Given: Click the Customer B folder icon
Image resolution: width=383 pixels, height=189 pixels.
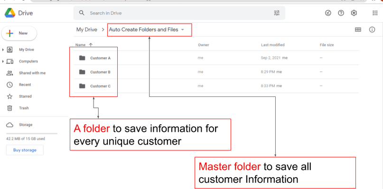Looking at the screenshot, I should click(x=82, y=72).
